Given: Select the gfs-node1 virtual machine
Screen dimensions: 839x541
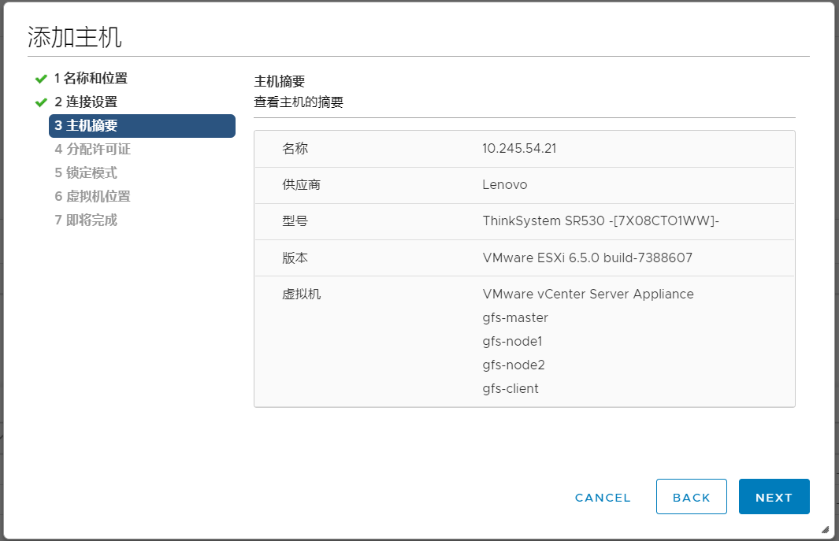Looking at the screenshot, I should 512,342.
